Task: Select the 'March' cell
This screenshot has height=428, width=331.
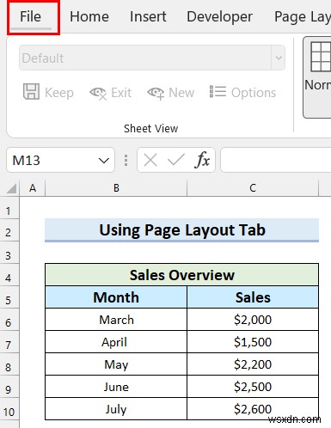Action: (x=116, y=320)
